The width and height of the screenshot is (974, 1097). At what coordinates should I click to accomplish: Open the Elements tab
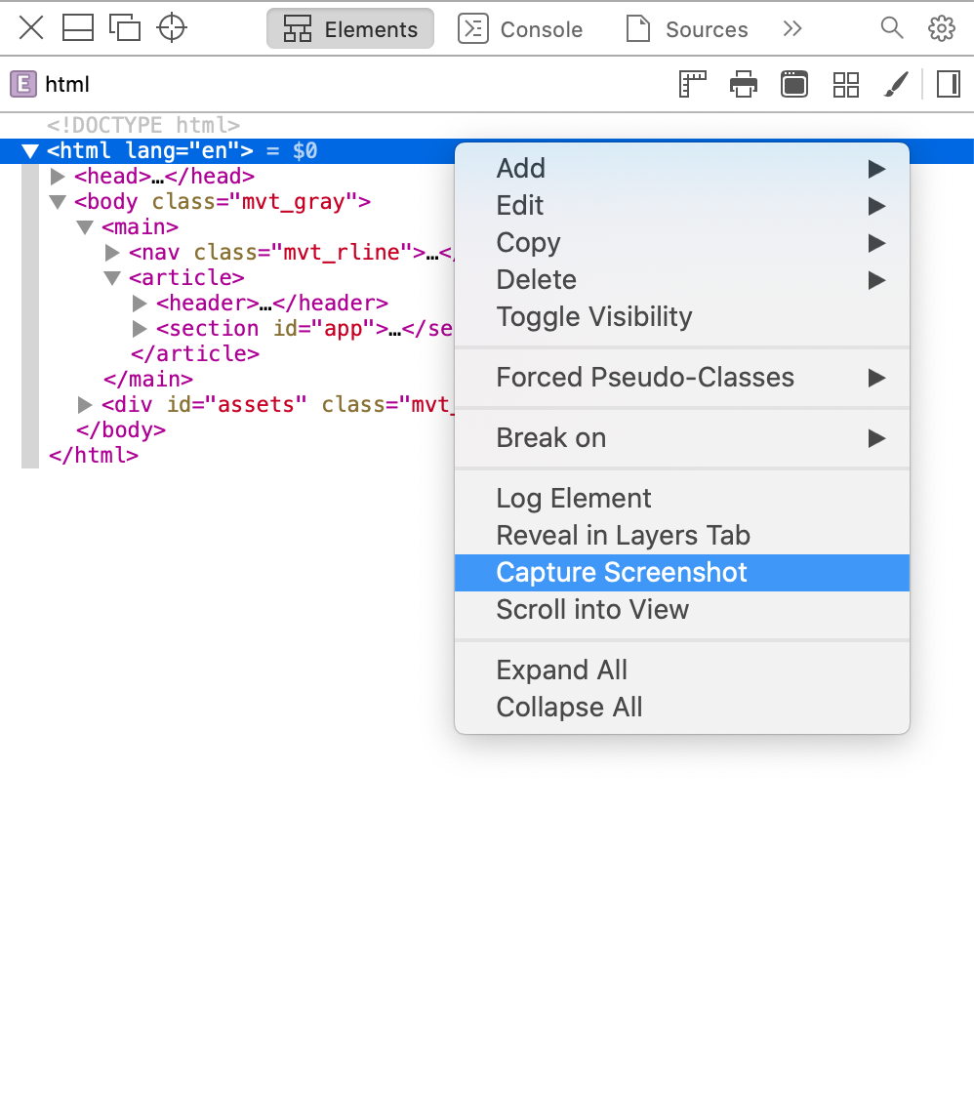pos(349,28)
